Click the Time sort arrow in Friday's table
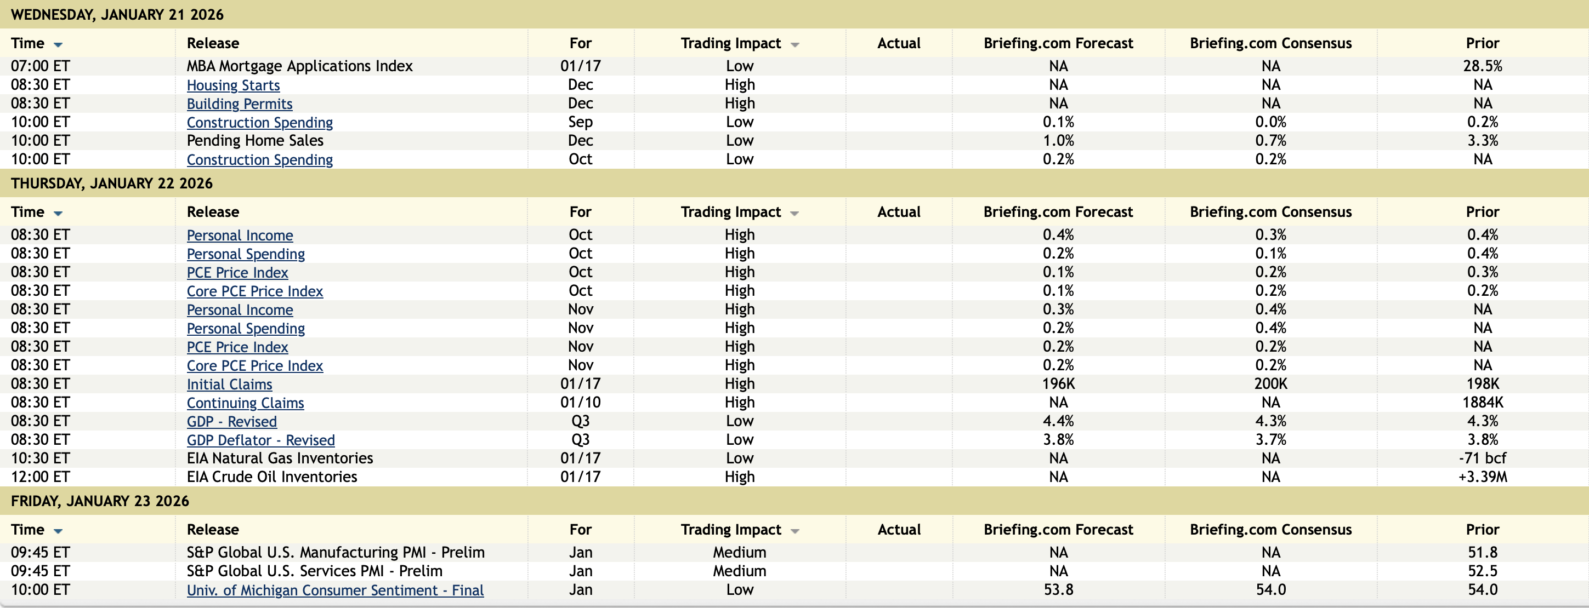This screenshot has width=1589, height=608. tap(58, 531)
